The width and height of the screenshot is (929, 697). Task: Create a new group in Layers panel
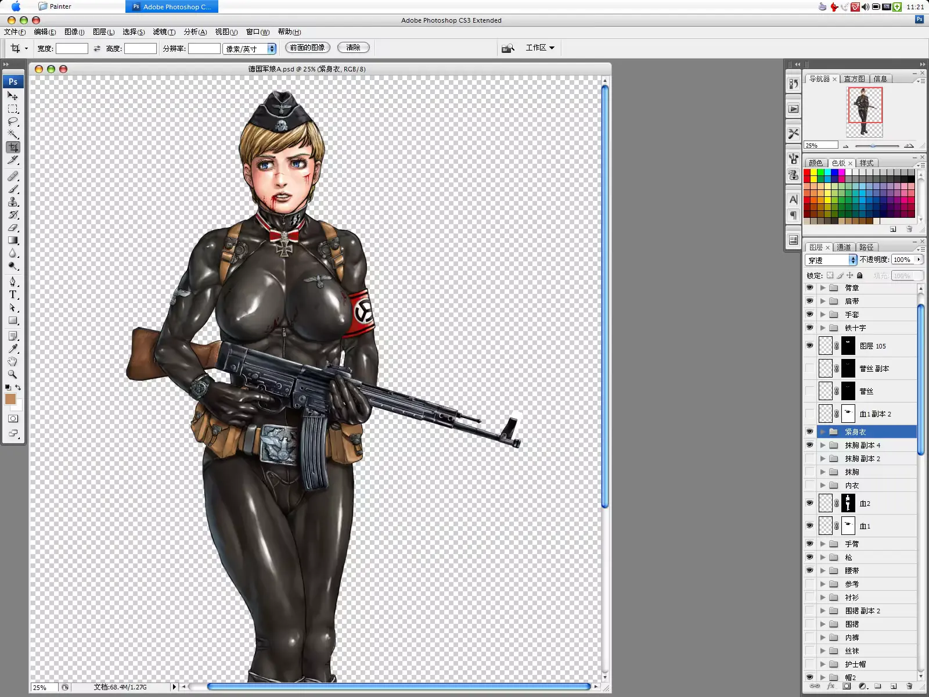point(878,686)
